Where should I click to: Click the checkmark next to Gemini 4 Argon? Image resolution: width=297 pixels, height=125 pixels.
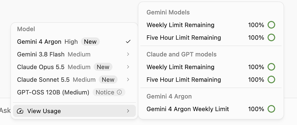[x=128, y=42]
